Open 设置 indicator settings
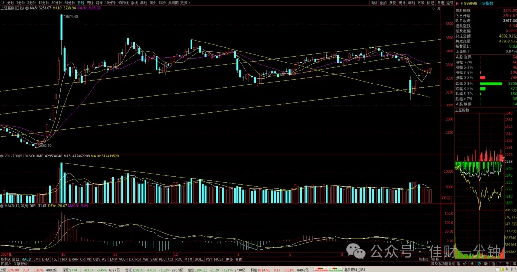The height and width of the screenshot is (272, 517). coord(238,259)
